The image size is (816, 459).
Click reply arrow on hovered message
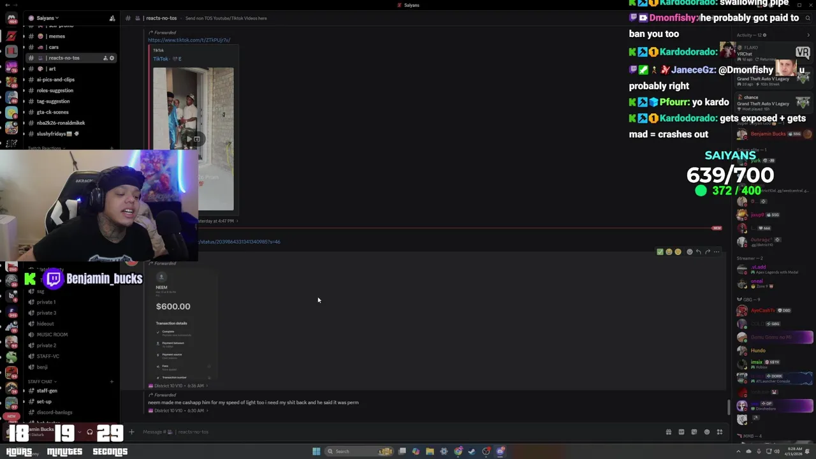699,252
